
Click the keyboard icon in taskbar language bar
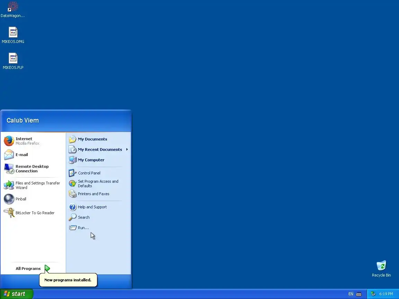click(x=359, y=294)
